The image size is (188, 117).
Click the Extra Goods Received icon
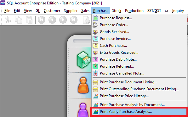point(95,53)
